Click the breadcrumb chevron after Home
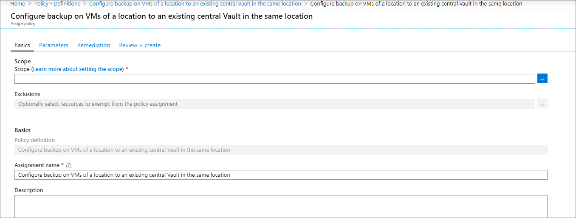Viewport: 576px width, 218px height. pyautogui.click(x=30, y=4)
